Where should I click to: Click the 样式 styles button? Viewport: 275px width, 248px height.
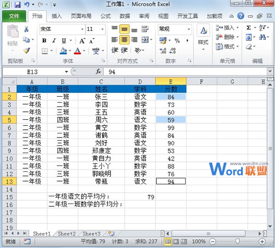click(x=203, y=37)
